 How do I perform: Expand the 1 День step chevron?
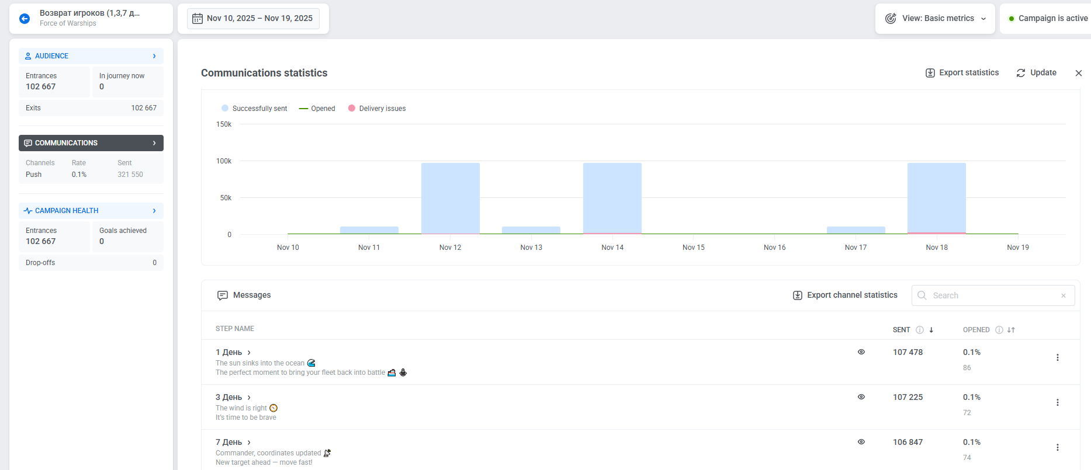click(x=249, y=353)
